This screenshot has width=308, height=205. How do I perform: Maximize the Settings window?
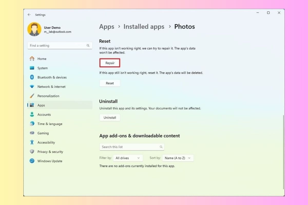268,13
